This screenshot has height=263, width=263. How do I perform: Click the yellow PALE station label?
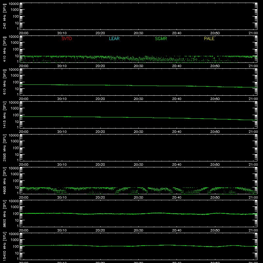tap(209, 38)
